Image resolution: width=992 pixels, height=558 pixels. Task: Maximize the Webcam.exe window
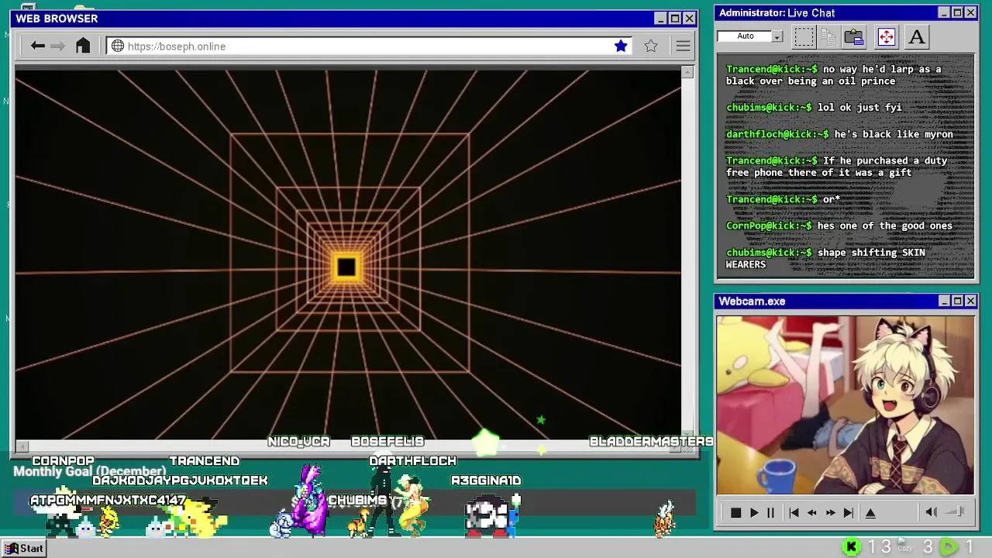957,301
